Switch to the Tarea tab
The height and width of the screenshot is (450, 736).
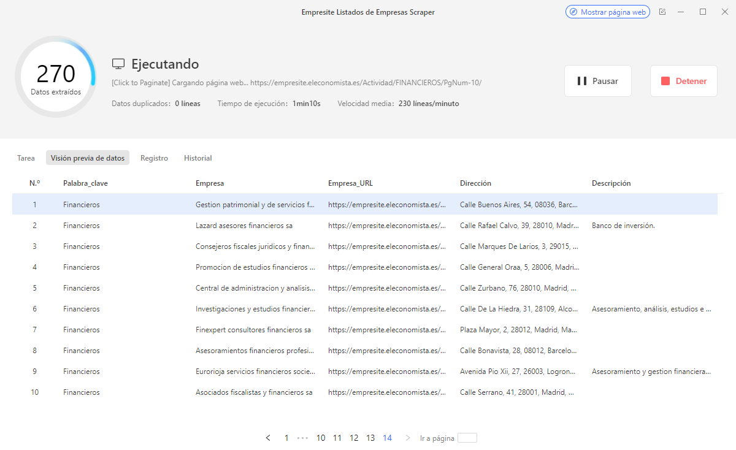coord(26,158)
